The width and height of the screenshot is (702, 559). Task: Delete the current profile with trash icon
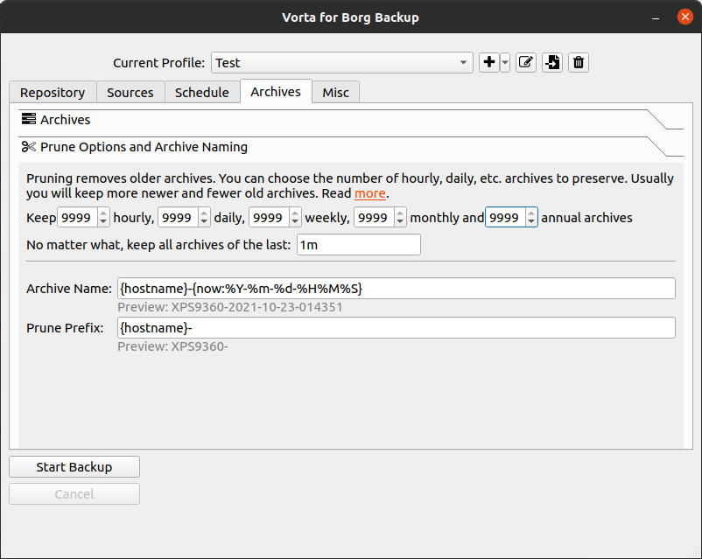coord(578,62)
